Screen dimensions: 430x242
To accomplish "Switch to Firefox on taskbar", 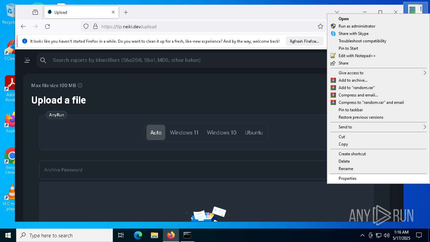I will click(x=171, y=235).
